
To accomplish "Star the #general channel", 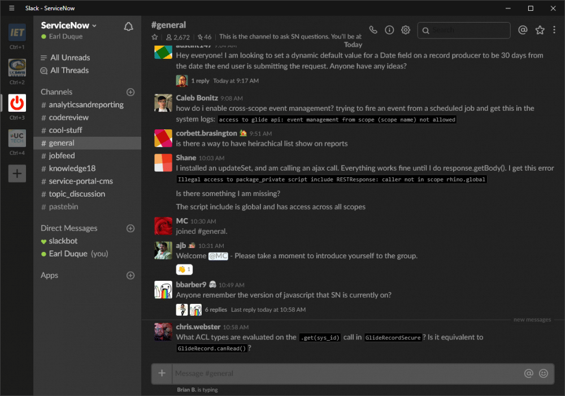I will 154,37.
